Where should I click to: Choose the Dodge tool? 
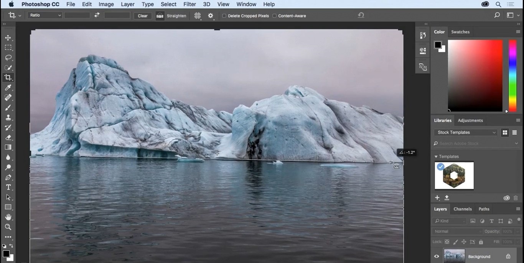[x=8, y=168]
